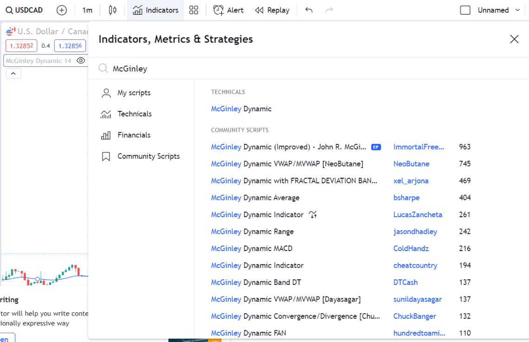Click the multi-chart layout grid icon
Viewport: 529px width, 342px height.
pyautogui.click(x=194, y=10)
